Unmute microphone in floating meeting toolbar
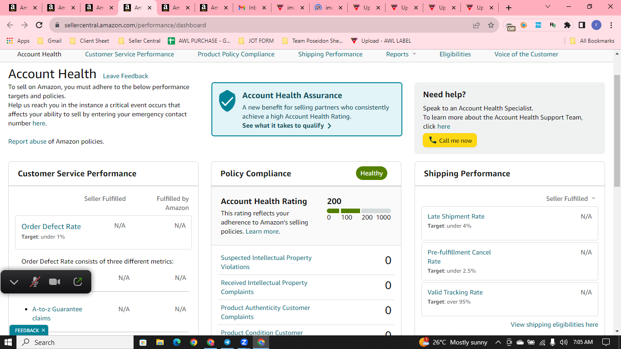The image size is (621, 349). point(35,282)
